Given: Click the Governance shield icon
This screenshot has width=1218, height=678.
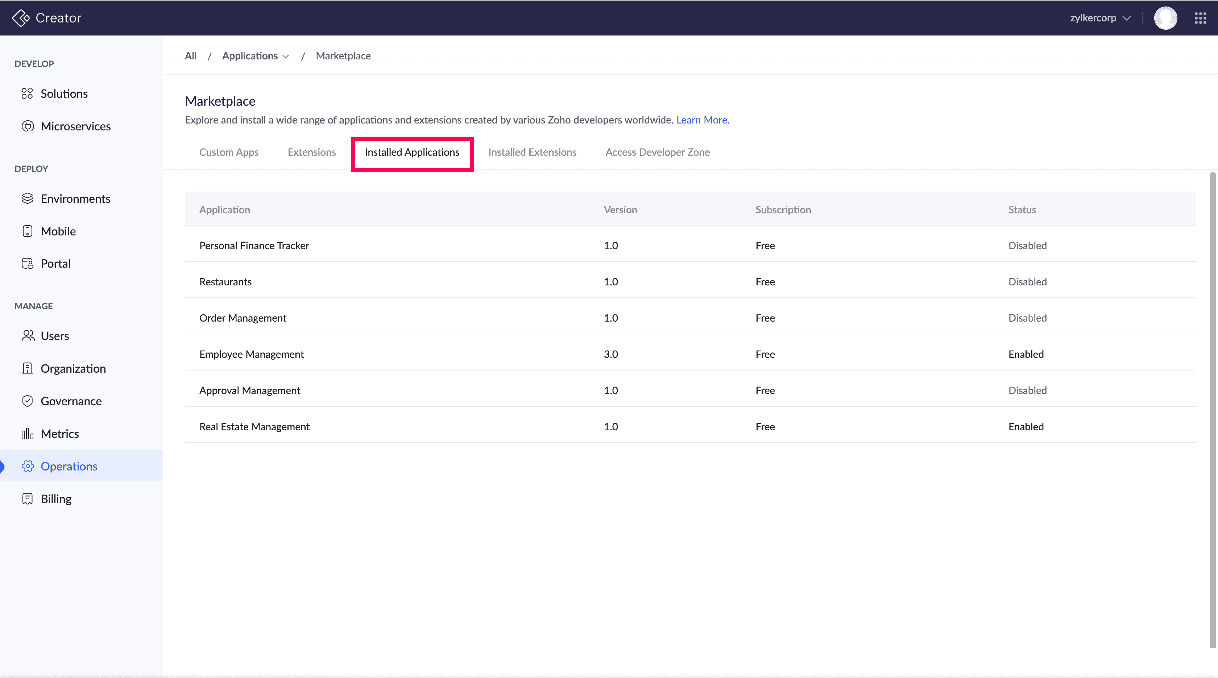Looking at the screenshot, I should point(28,401).
